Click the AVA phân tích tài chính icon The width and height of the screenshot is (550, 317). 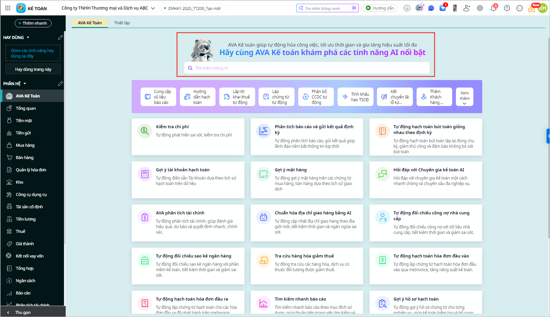145,217
